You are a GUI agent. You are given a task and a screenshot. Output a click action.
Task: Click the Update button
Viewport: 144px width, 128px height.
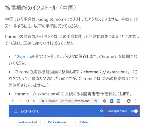pos(83,122)
